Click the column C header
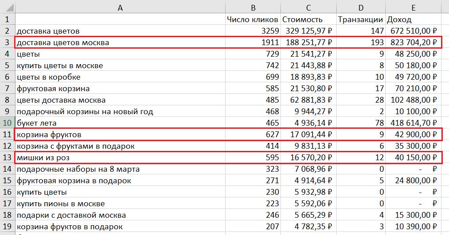 [x=308, y=7]
